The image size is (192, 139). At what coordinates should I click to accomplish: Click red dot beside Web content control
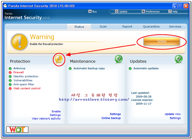pos(10,88)
